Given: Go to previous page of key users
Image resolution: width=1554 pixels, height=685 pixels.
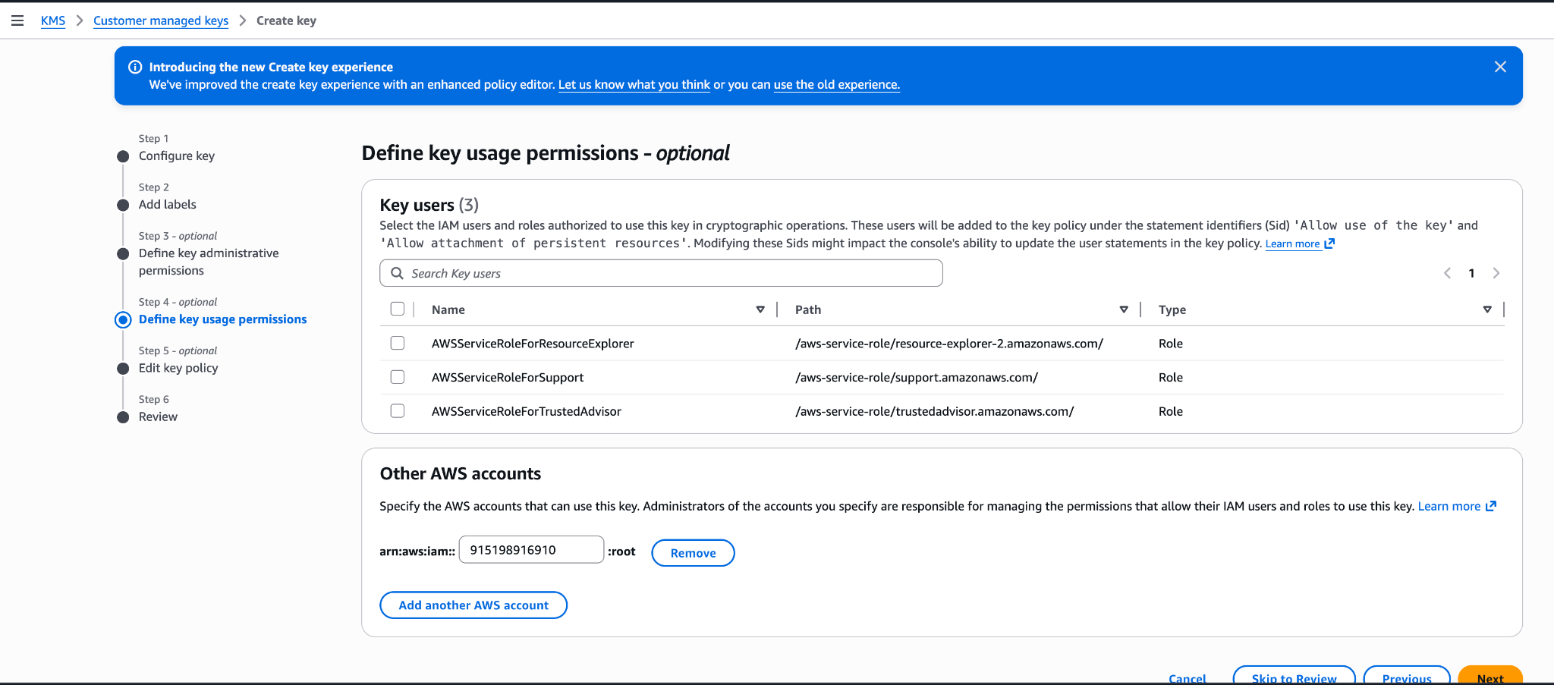Looking at the screenshot, I should tap(1447, 273).
